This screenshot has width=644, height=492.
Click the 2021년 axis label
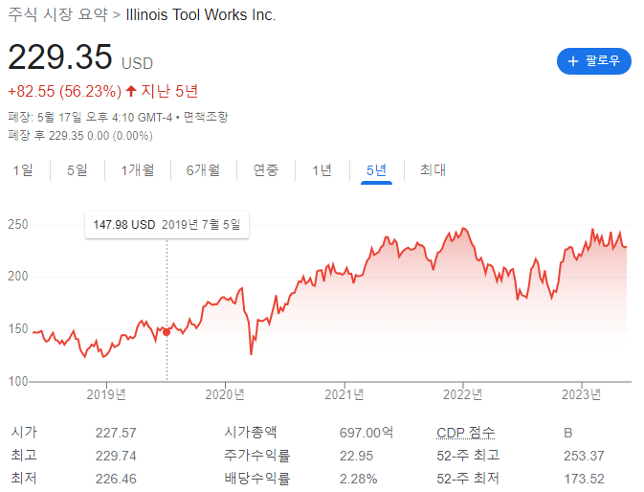pyautogui.click(x=344, y=394)
